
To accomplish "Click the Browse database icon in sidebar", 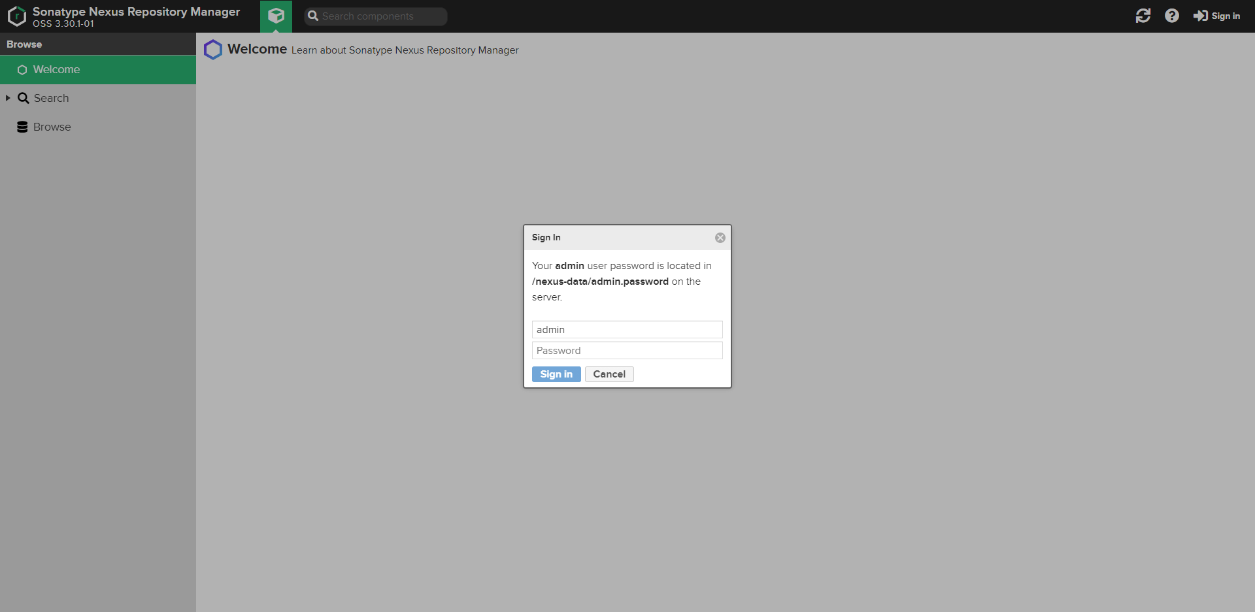I will pyautogui.click(x=22, y=127).
